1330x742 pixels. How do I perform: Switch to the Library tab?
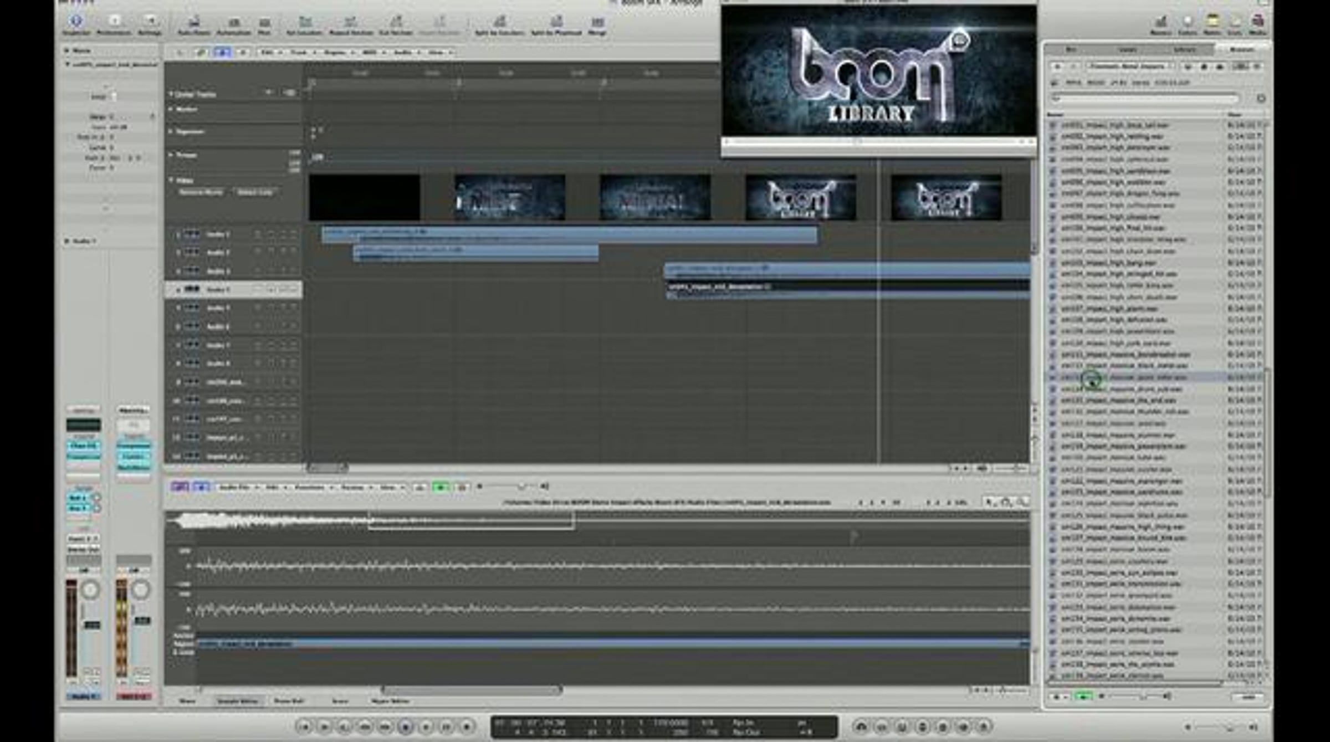[x=1184, y=50]
